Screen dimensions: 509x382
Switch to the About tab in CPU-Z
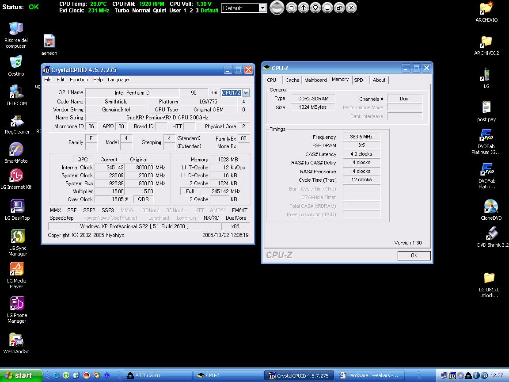pos(379,80)
